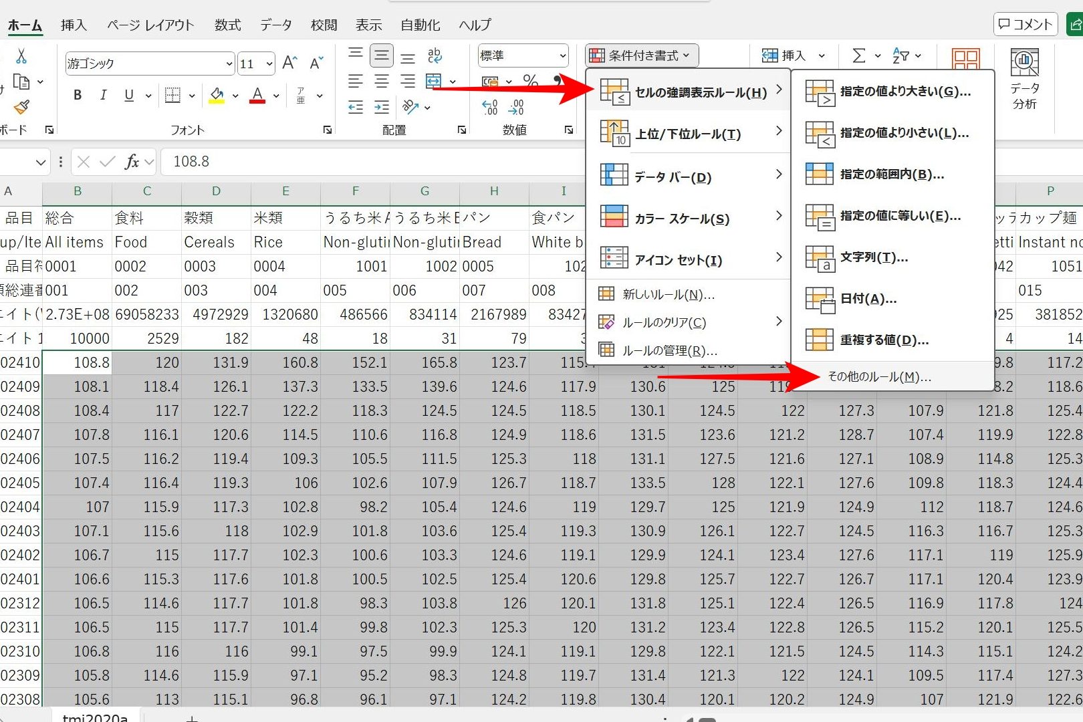Open the 表示 tab
Screen dimensions: 1083x722
368,25
